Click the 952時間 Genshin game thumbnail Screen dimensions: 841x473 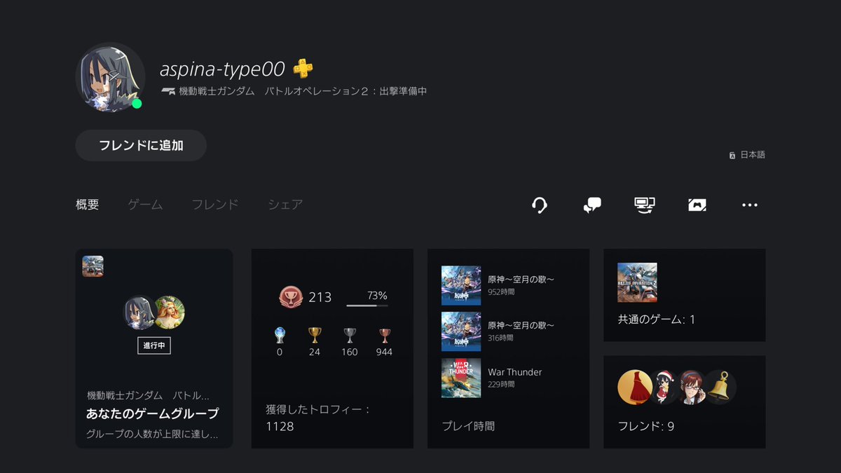461,285
